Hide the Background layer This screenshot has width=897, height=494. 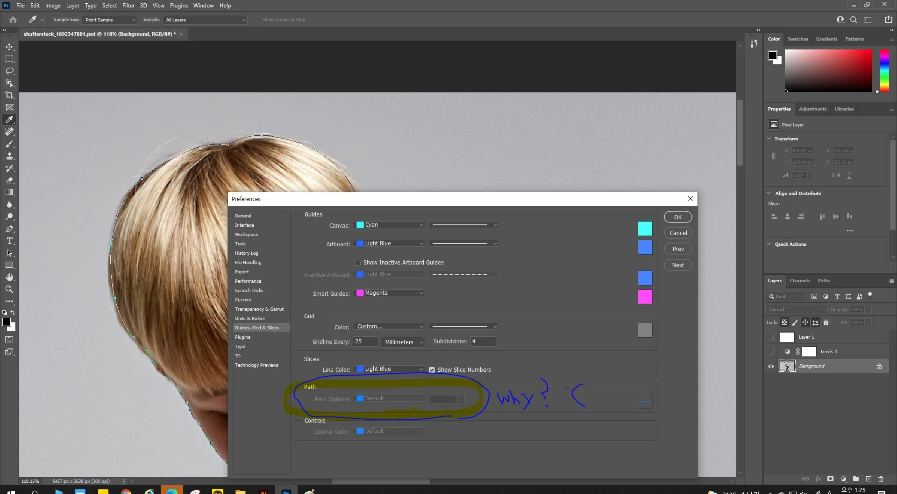[771, 366]
